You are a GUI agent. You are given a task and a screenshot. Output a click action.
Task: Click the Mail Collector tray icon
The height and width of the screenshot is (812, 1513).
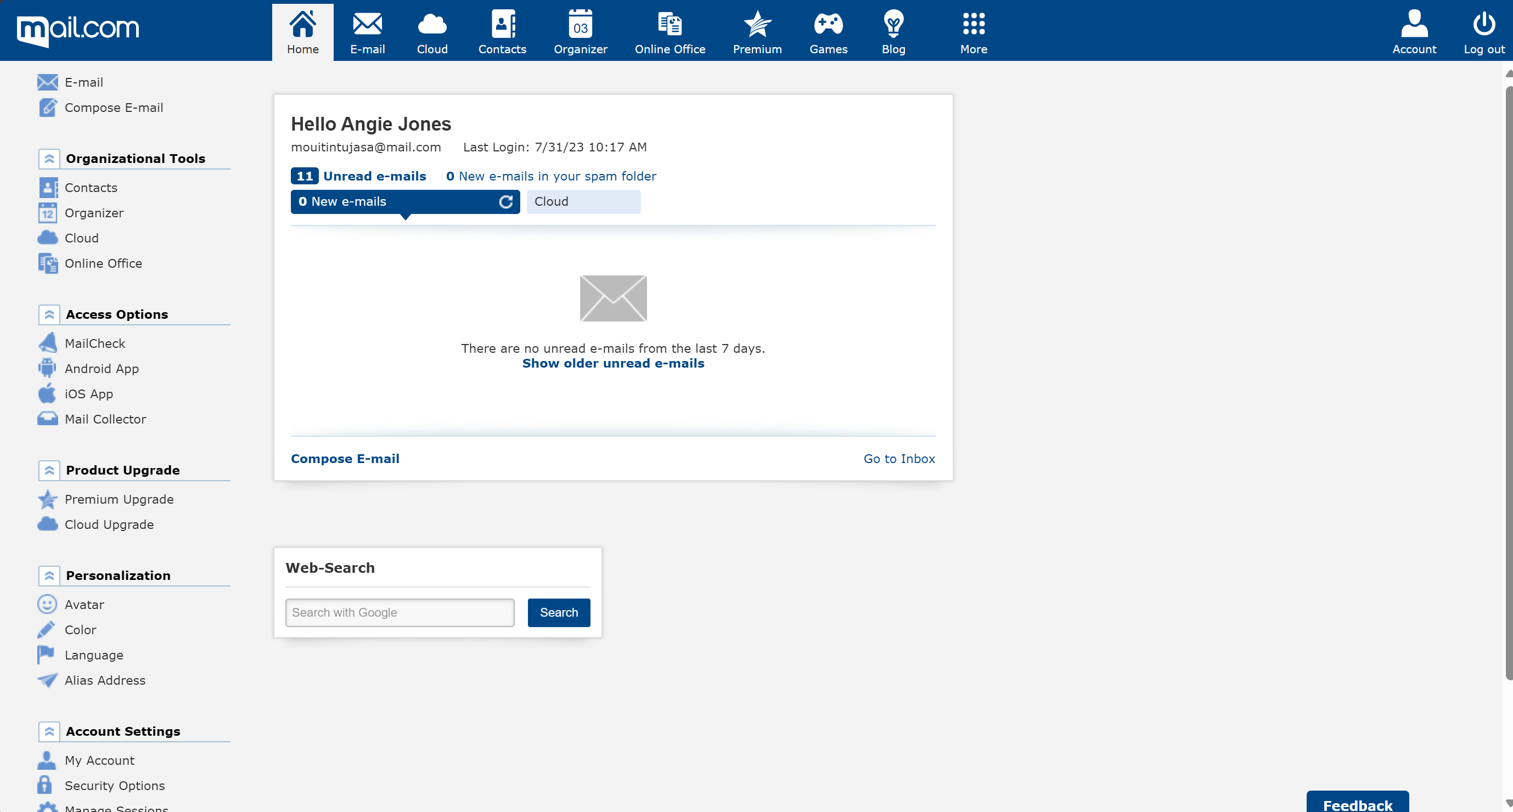[x=47, y=419]
